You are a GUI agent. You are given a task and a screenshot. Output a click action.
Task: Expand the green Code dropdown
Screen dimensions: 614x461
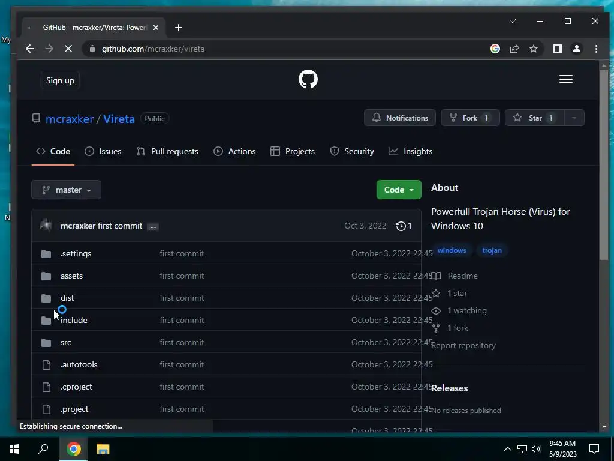tap(399, 190)
